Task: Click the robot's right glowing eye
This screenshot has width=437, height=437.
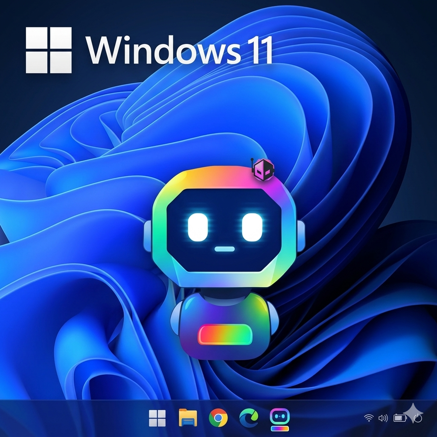Action: coord(252,226)
